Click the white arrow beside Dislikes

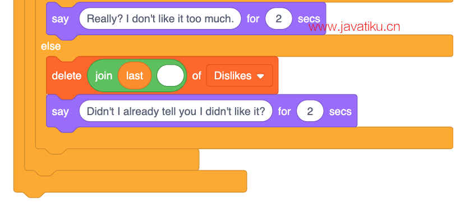pos(260,76)
